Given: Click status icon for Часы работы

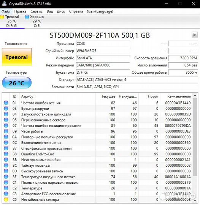Looking at the screenshot, I should pos(6,131).
